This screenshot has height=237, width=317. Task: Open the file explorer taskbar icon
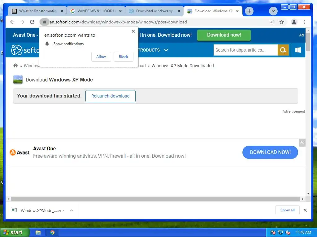[x=38, y=233]
